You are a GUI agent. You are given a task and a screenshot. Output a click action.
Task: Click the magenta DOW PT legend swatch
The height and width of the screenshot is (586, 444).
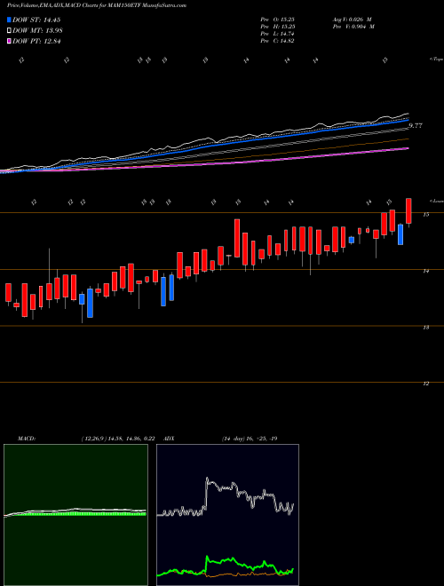click(9, 41)
